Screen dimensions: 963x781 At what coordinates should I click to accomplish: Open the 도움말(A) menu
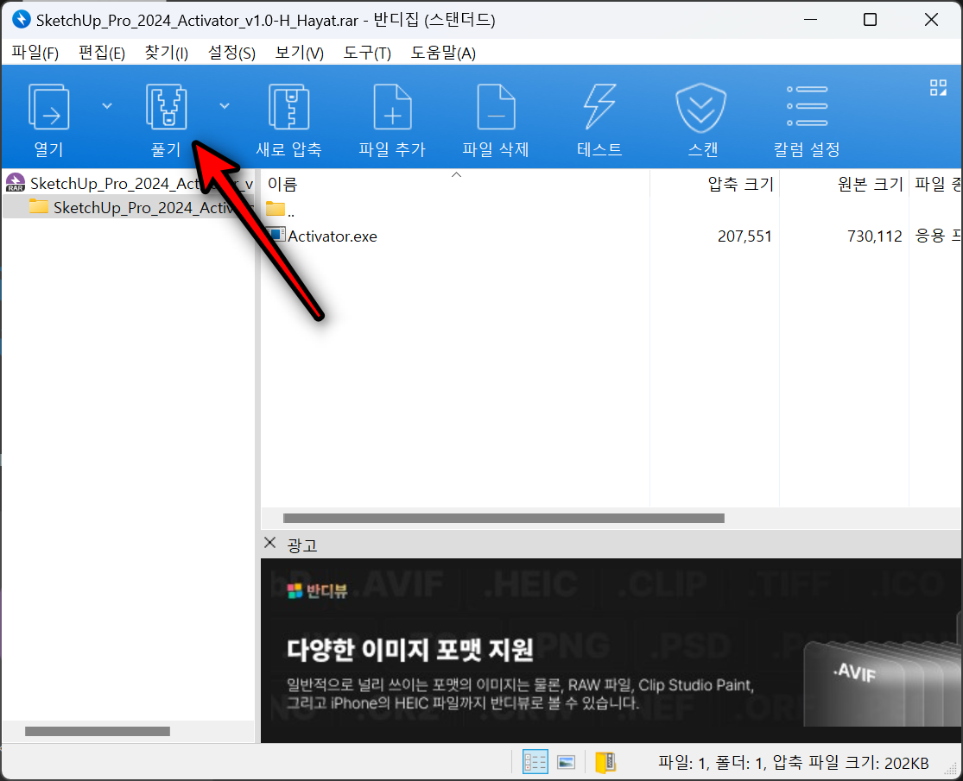(x=443, y=54)
